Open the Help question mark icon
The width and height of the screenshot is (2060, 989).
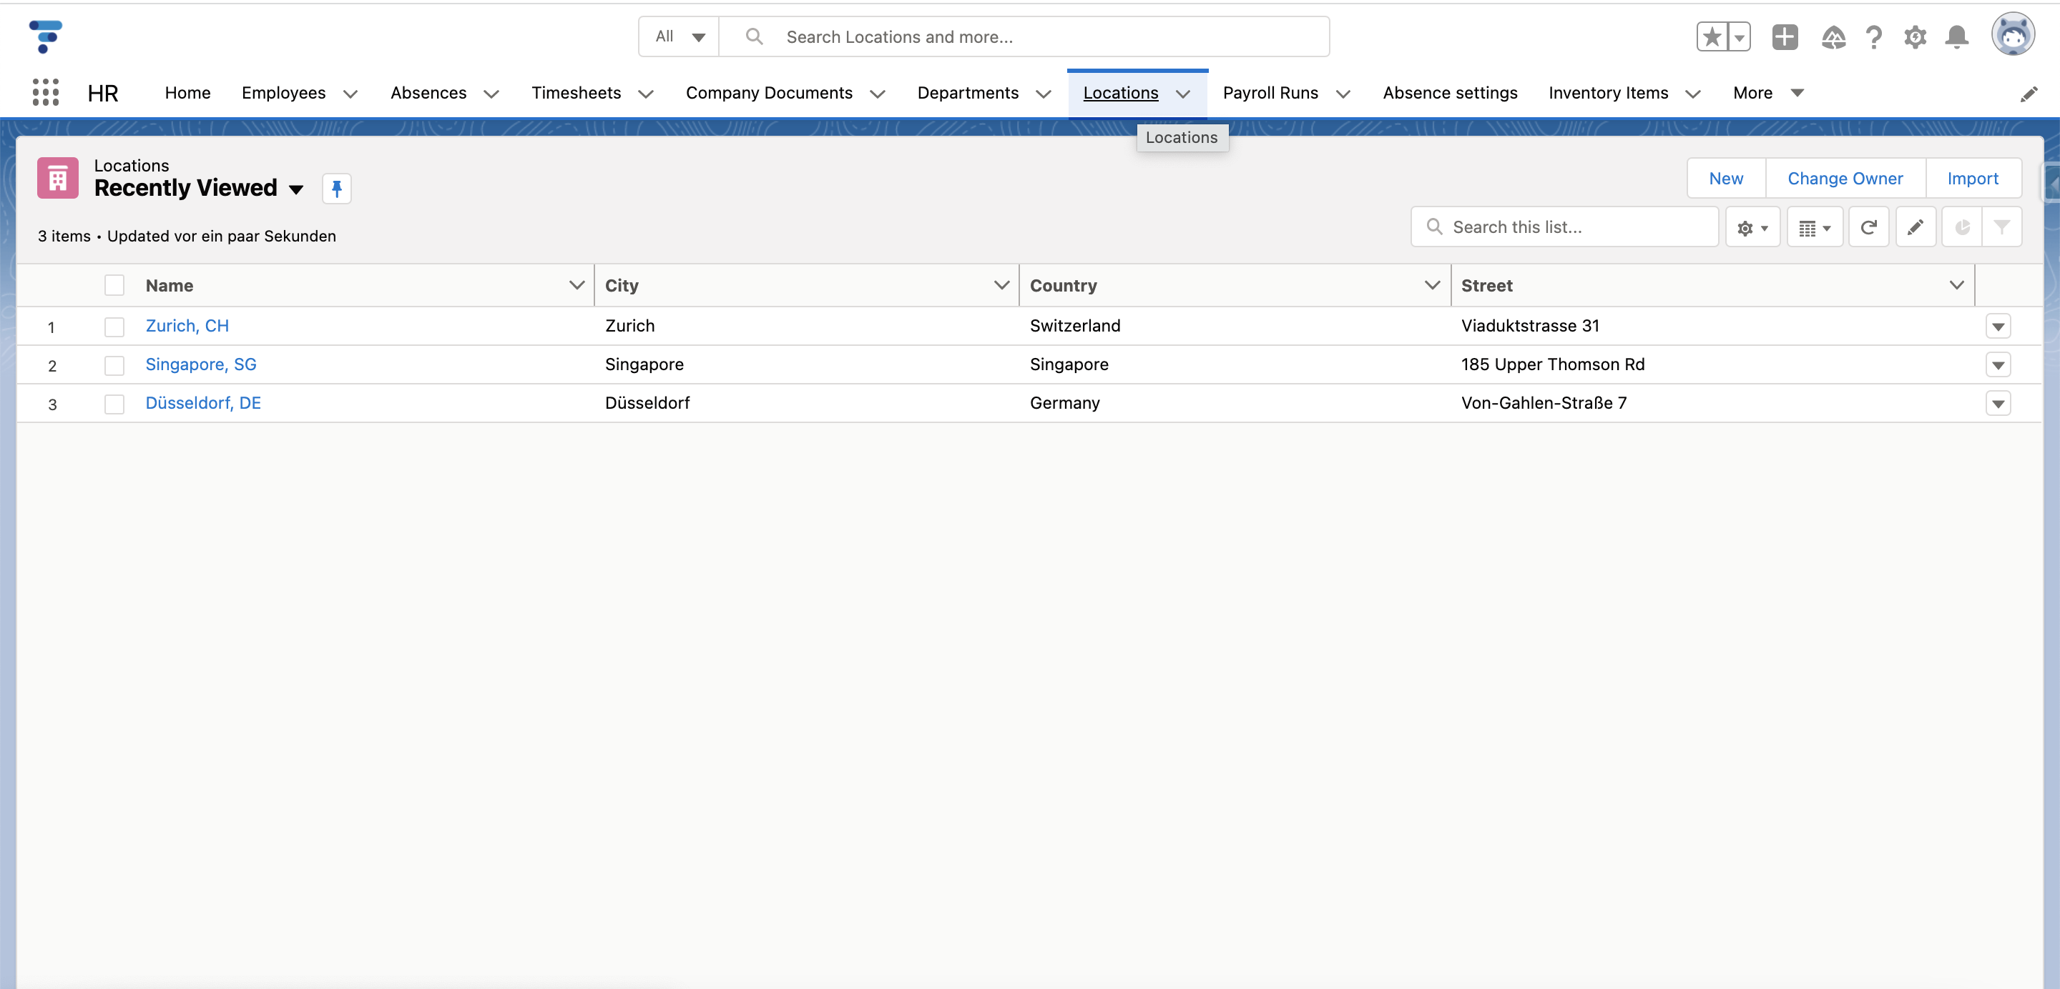click(1873, 36)
